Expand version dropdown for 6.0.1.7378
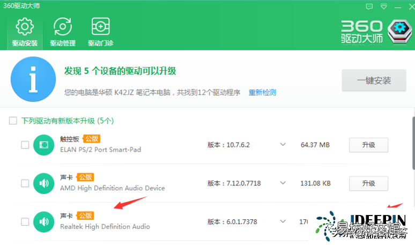This screenshot has width=415, height=245. click(x=283, y=221)
